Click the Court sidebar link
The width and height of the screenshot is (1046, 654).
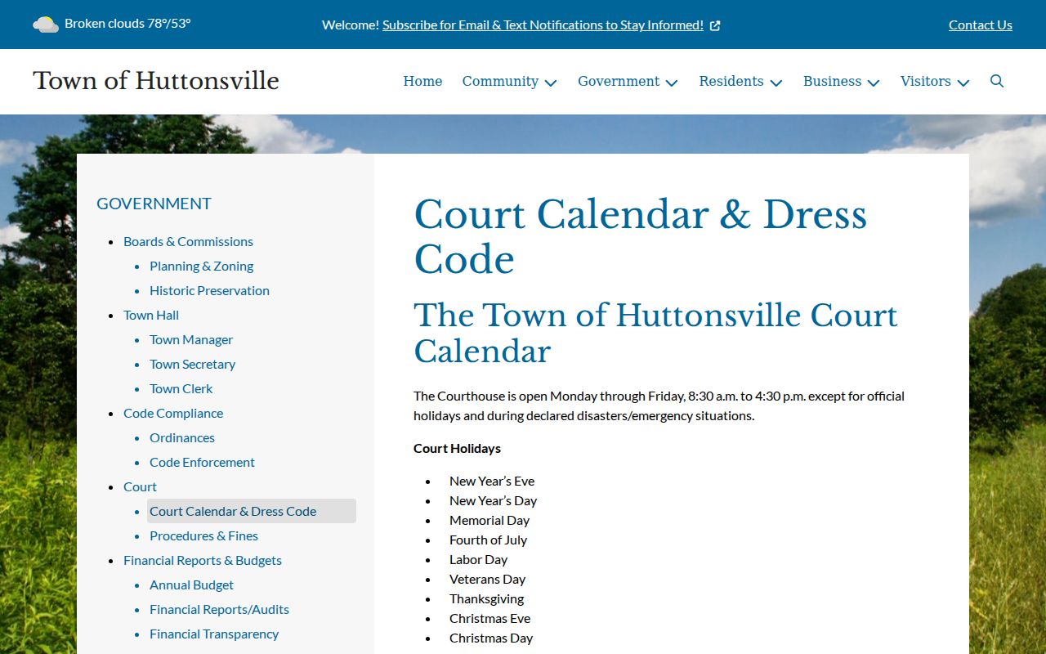(x=140, y=486)
